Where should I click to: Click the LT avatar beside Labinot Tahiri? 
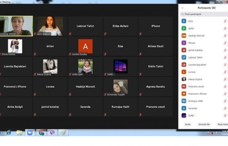tap(184, 57)
